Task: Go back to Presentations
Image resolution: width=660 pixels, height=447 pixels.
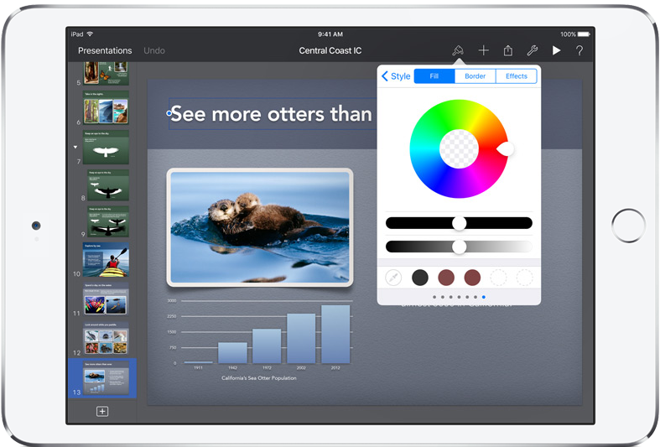Action: [105, 50]
